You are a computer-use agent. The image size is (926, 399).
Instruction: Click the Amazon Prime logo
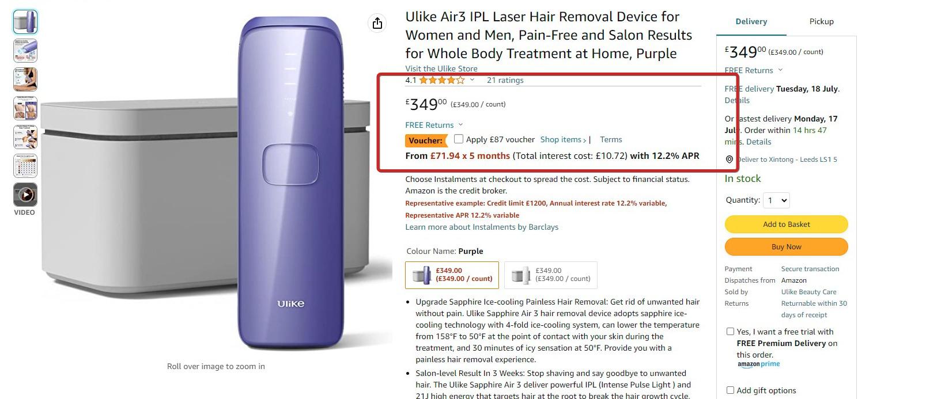pyautogui.click(x=758, y=364)
